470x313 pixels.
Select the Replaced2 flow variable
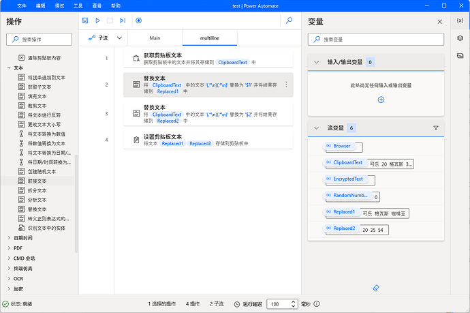pos(341,228)
